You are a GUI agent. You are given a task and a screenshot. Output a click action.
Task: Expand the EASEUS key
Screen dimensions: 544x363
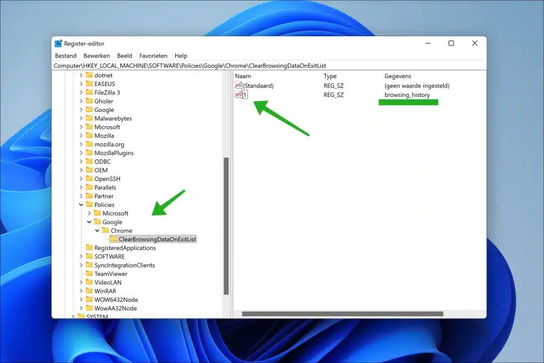tap(81, 83)
